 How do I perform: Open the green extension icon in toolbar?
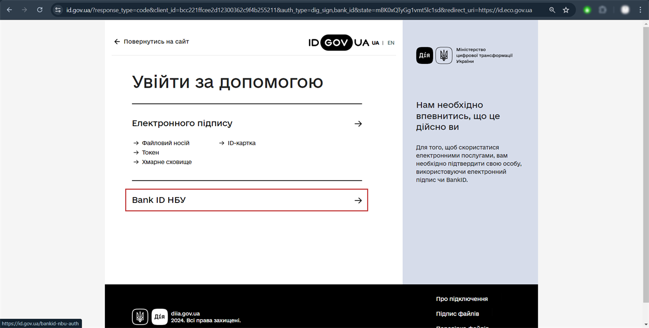coord(587,10)
